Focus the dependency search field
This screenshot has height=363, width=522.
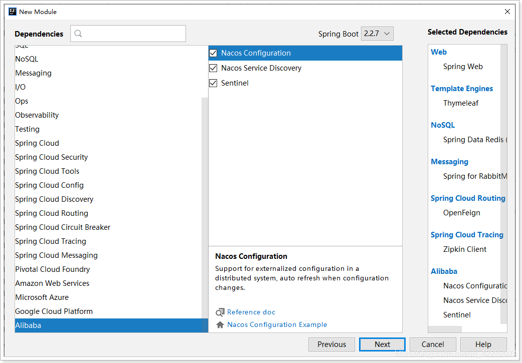coord(128,34)
